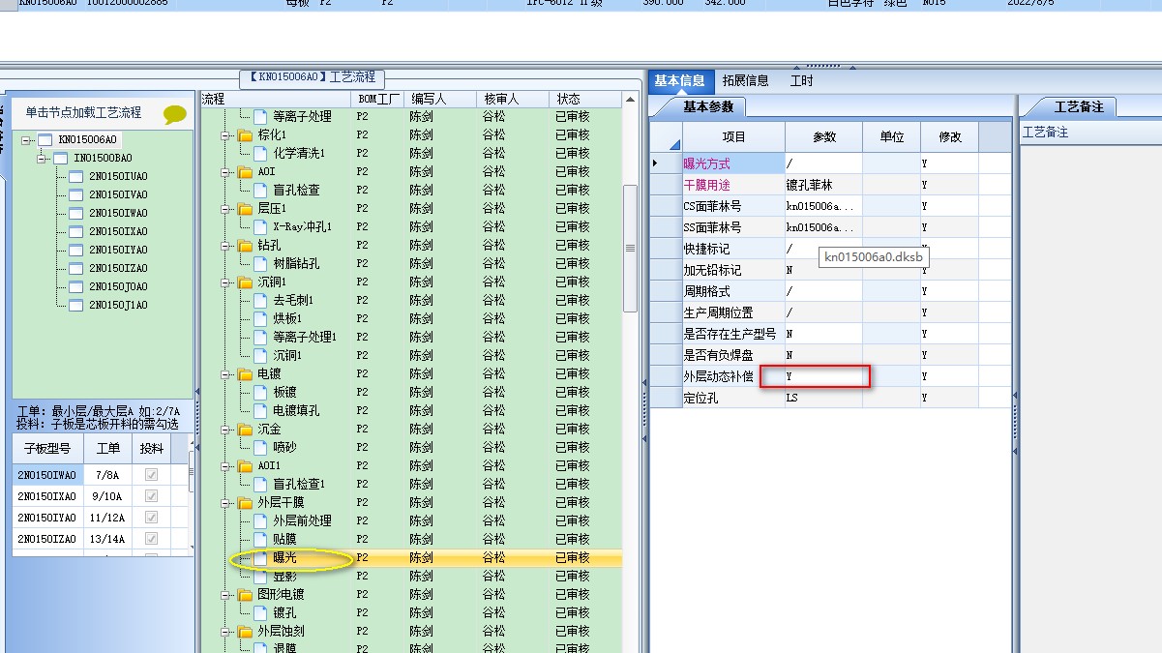Screen dimensions: 1162x653
Task: Switch to the 基本信息 tab
Action: pos(679,80)
